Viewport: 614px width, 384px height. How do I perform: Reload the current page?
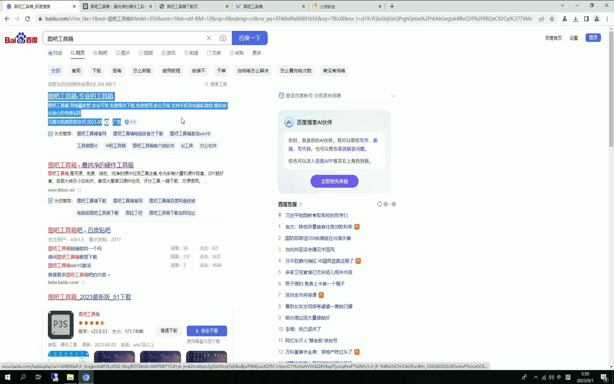click(27, 19)
